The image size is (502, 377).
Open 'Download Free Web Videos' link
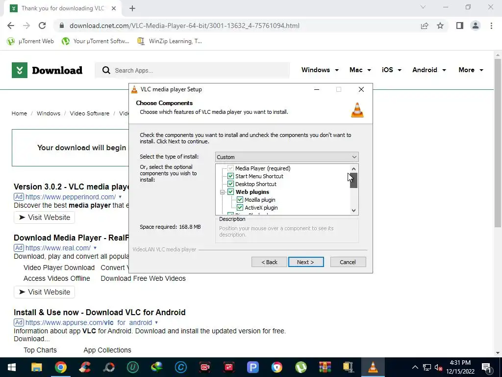tap(143, 278)
